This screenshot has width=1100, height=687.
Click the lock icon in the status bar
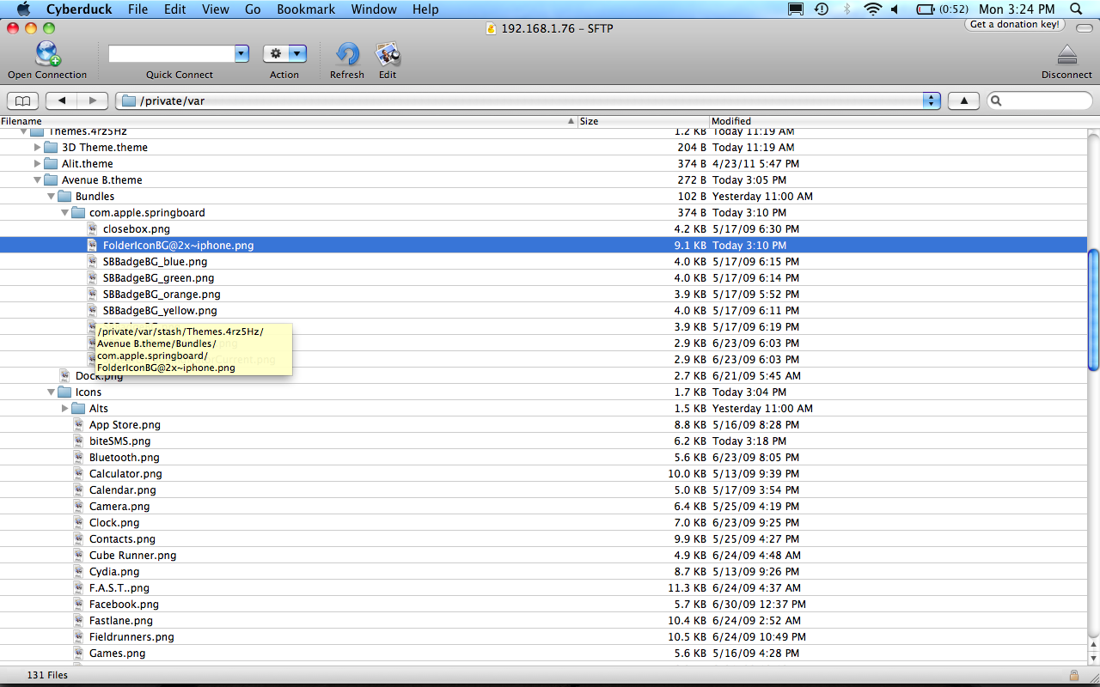[x=1074, y=675]
